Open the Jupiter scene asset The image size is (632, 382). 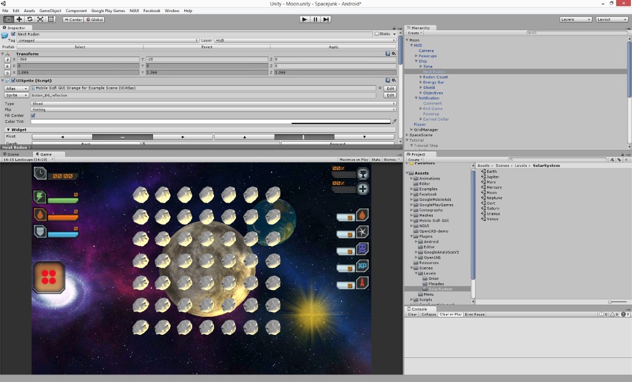point(493,177)
